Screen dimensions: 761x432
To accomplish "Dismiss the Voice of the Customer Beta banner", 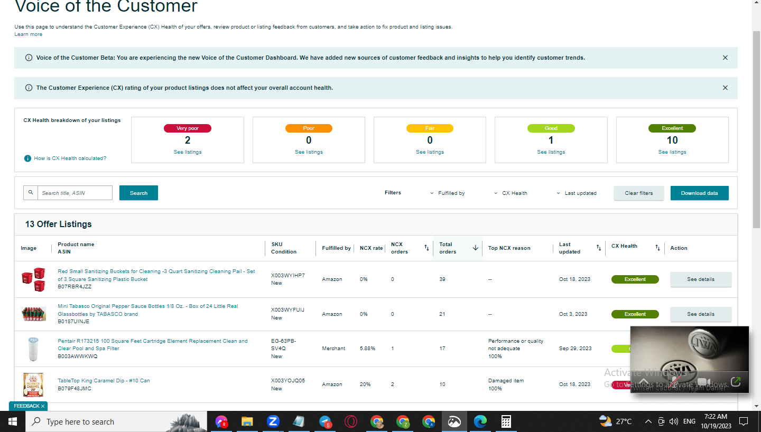I will coord(725,58).
